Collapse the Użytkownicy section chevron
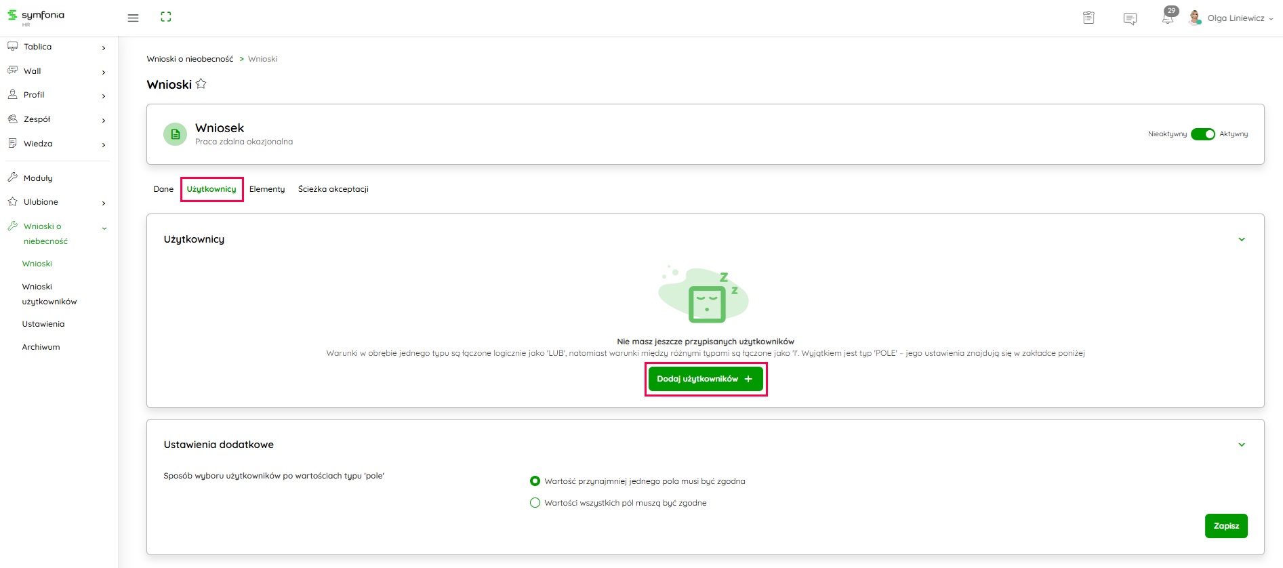 coord(1242,239)
